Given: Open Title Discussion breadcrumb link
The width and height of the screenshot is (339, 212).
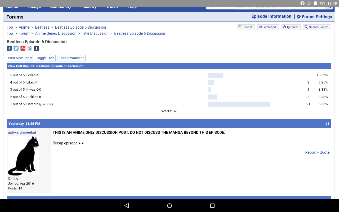Looking at the screenshot, I should point(95,33).
